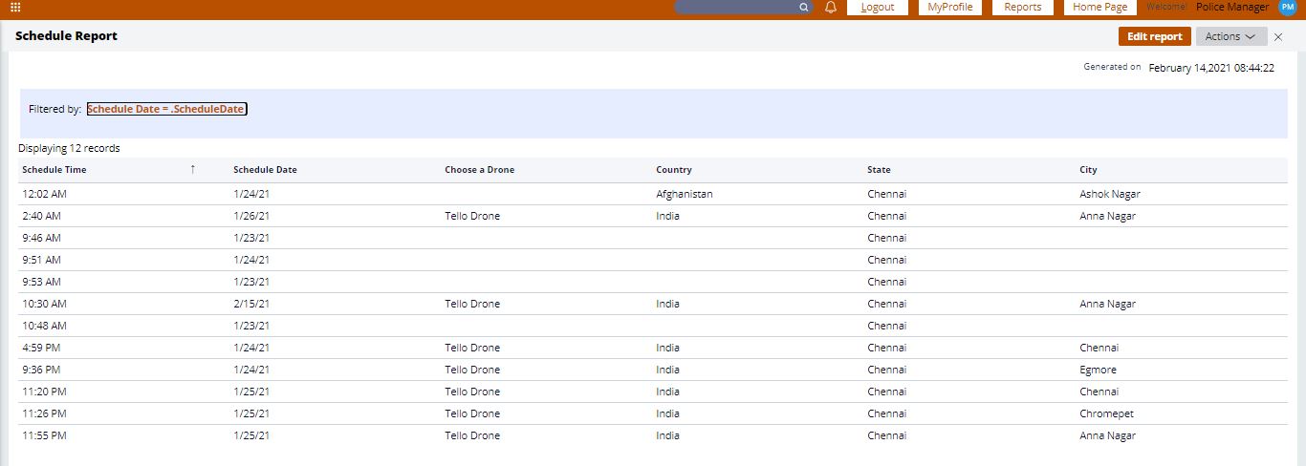Click the Edit report button
This screenshot has width=1306, height=466.
pos(1155,36)
